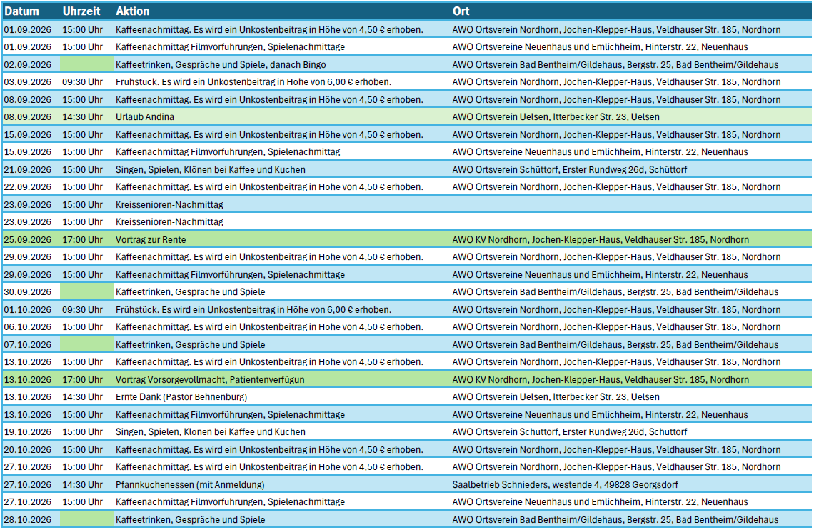This screenshot has width=814, height=530.
Task: Select the date cell 21.09.2026
Action: 28,169
